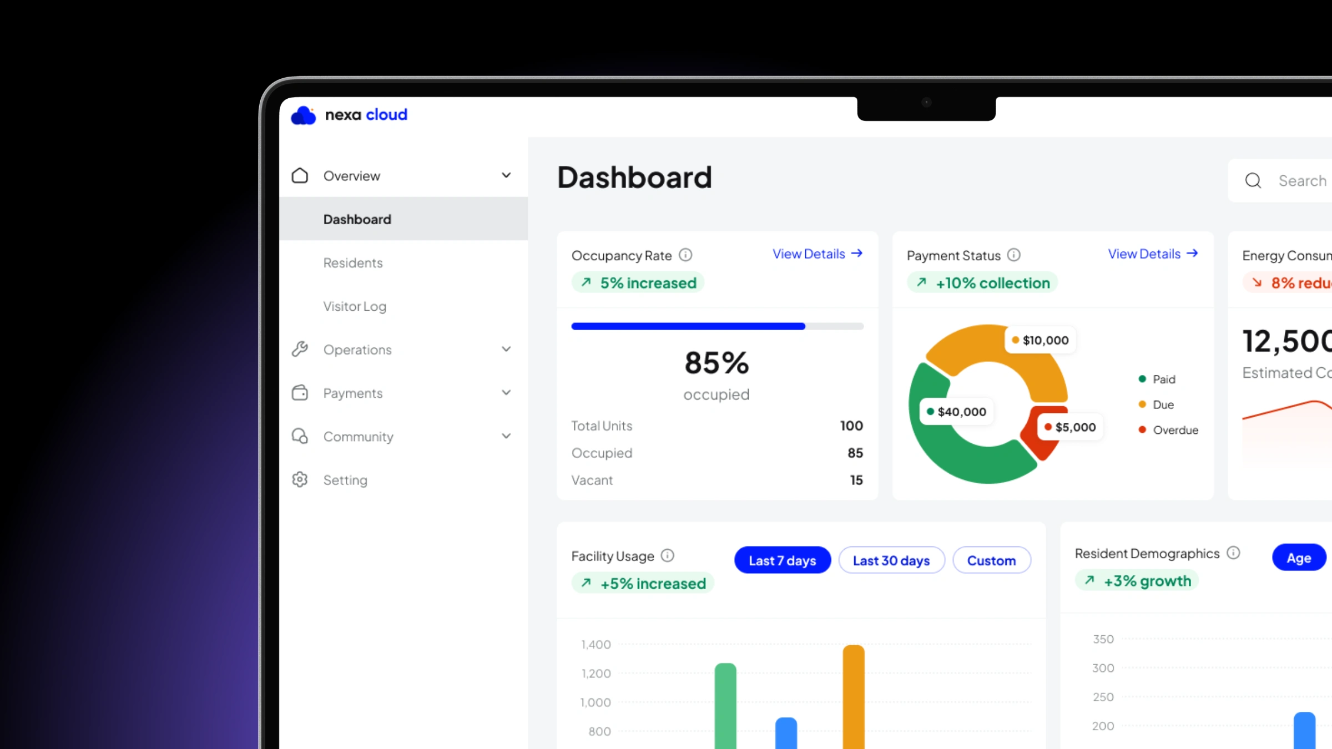
Task: Open Residents in the sidebar
Action: coord(353,263)
